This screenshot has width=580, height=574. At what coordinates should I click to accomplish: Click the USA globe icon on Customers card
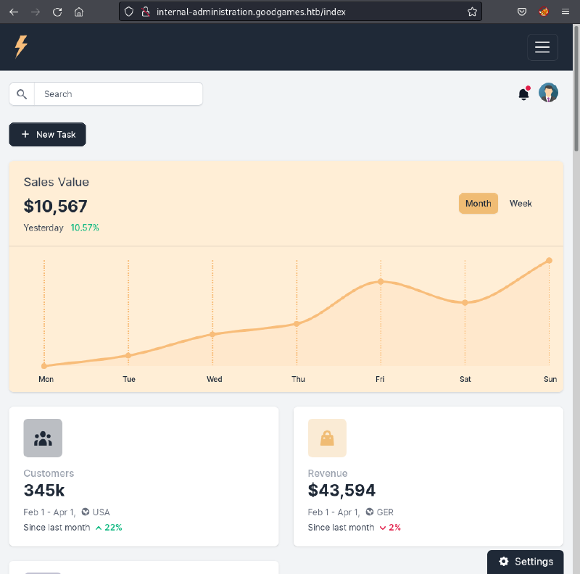click(x=83, y=512)
